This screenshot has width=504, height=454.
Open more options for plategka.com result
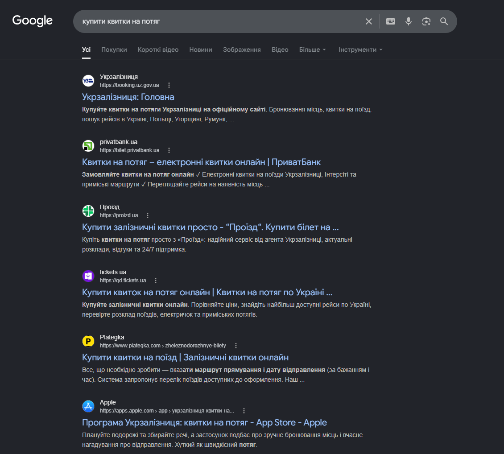tap(236, 346)
